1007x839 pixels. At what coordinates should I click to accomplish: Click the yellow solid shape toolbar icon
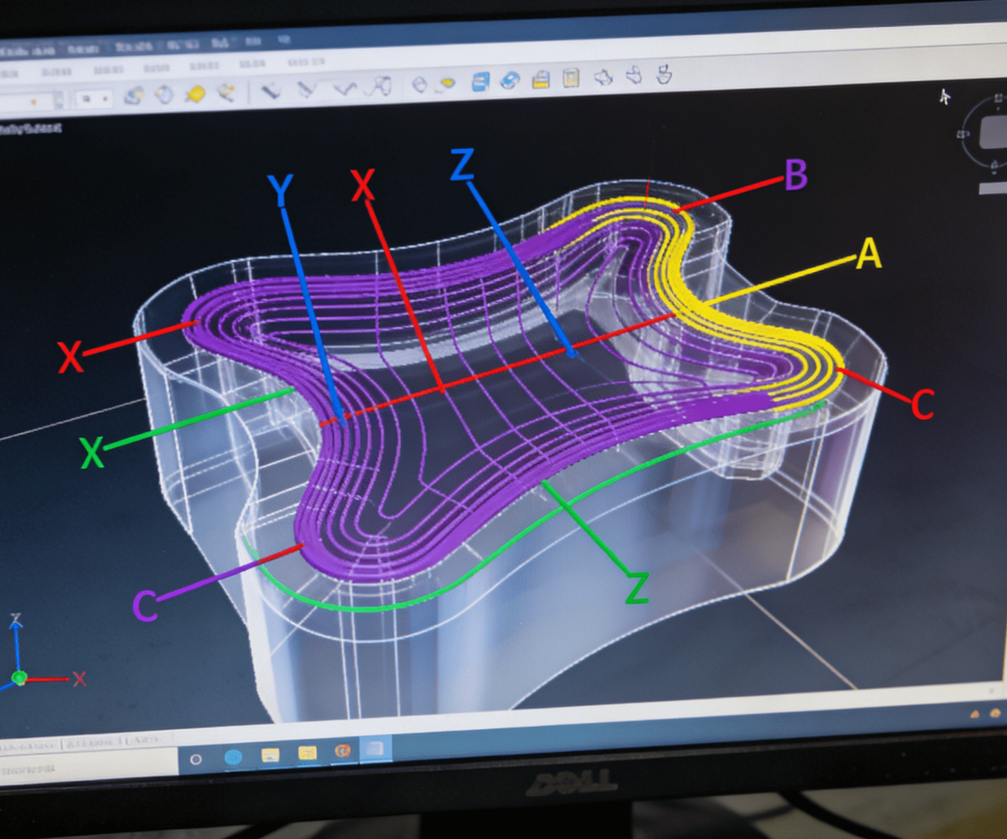[195, 94]
